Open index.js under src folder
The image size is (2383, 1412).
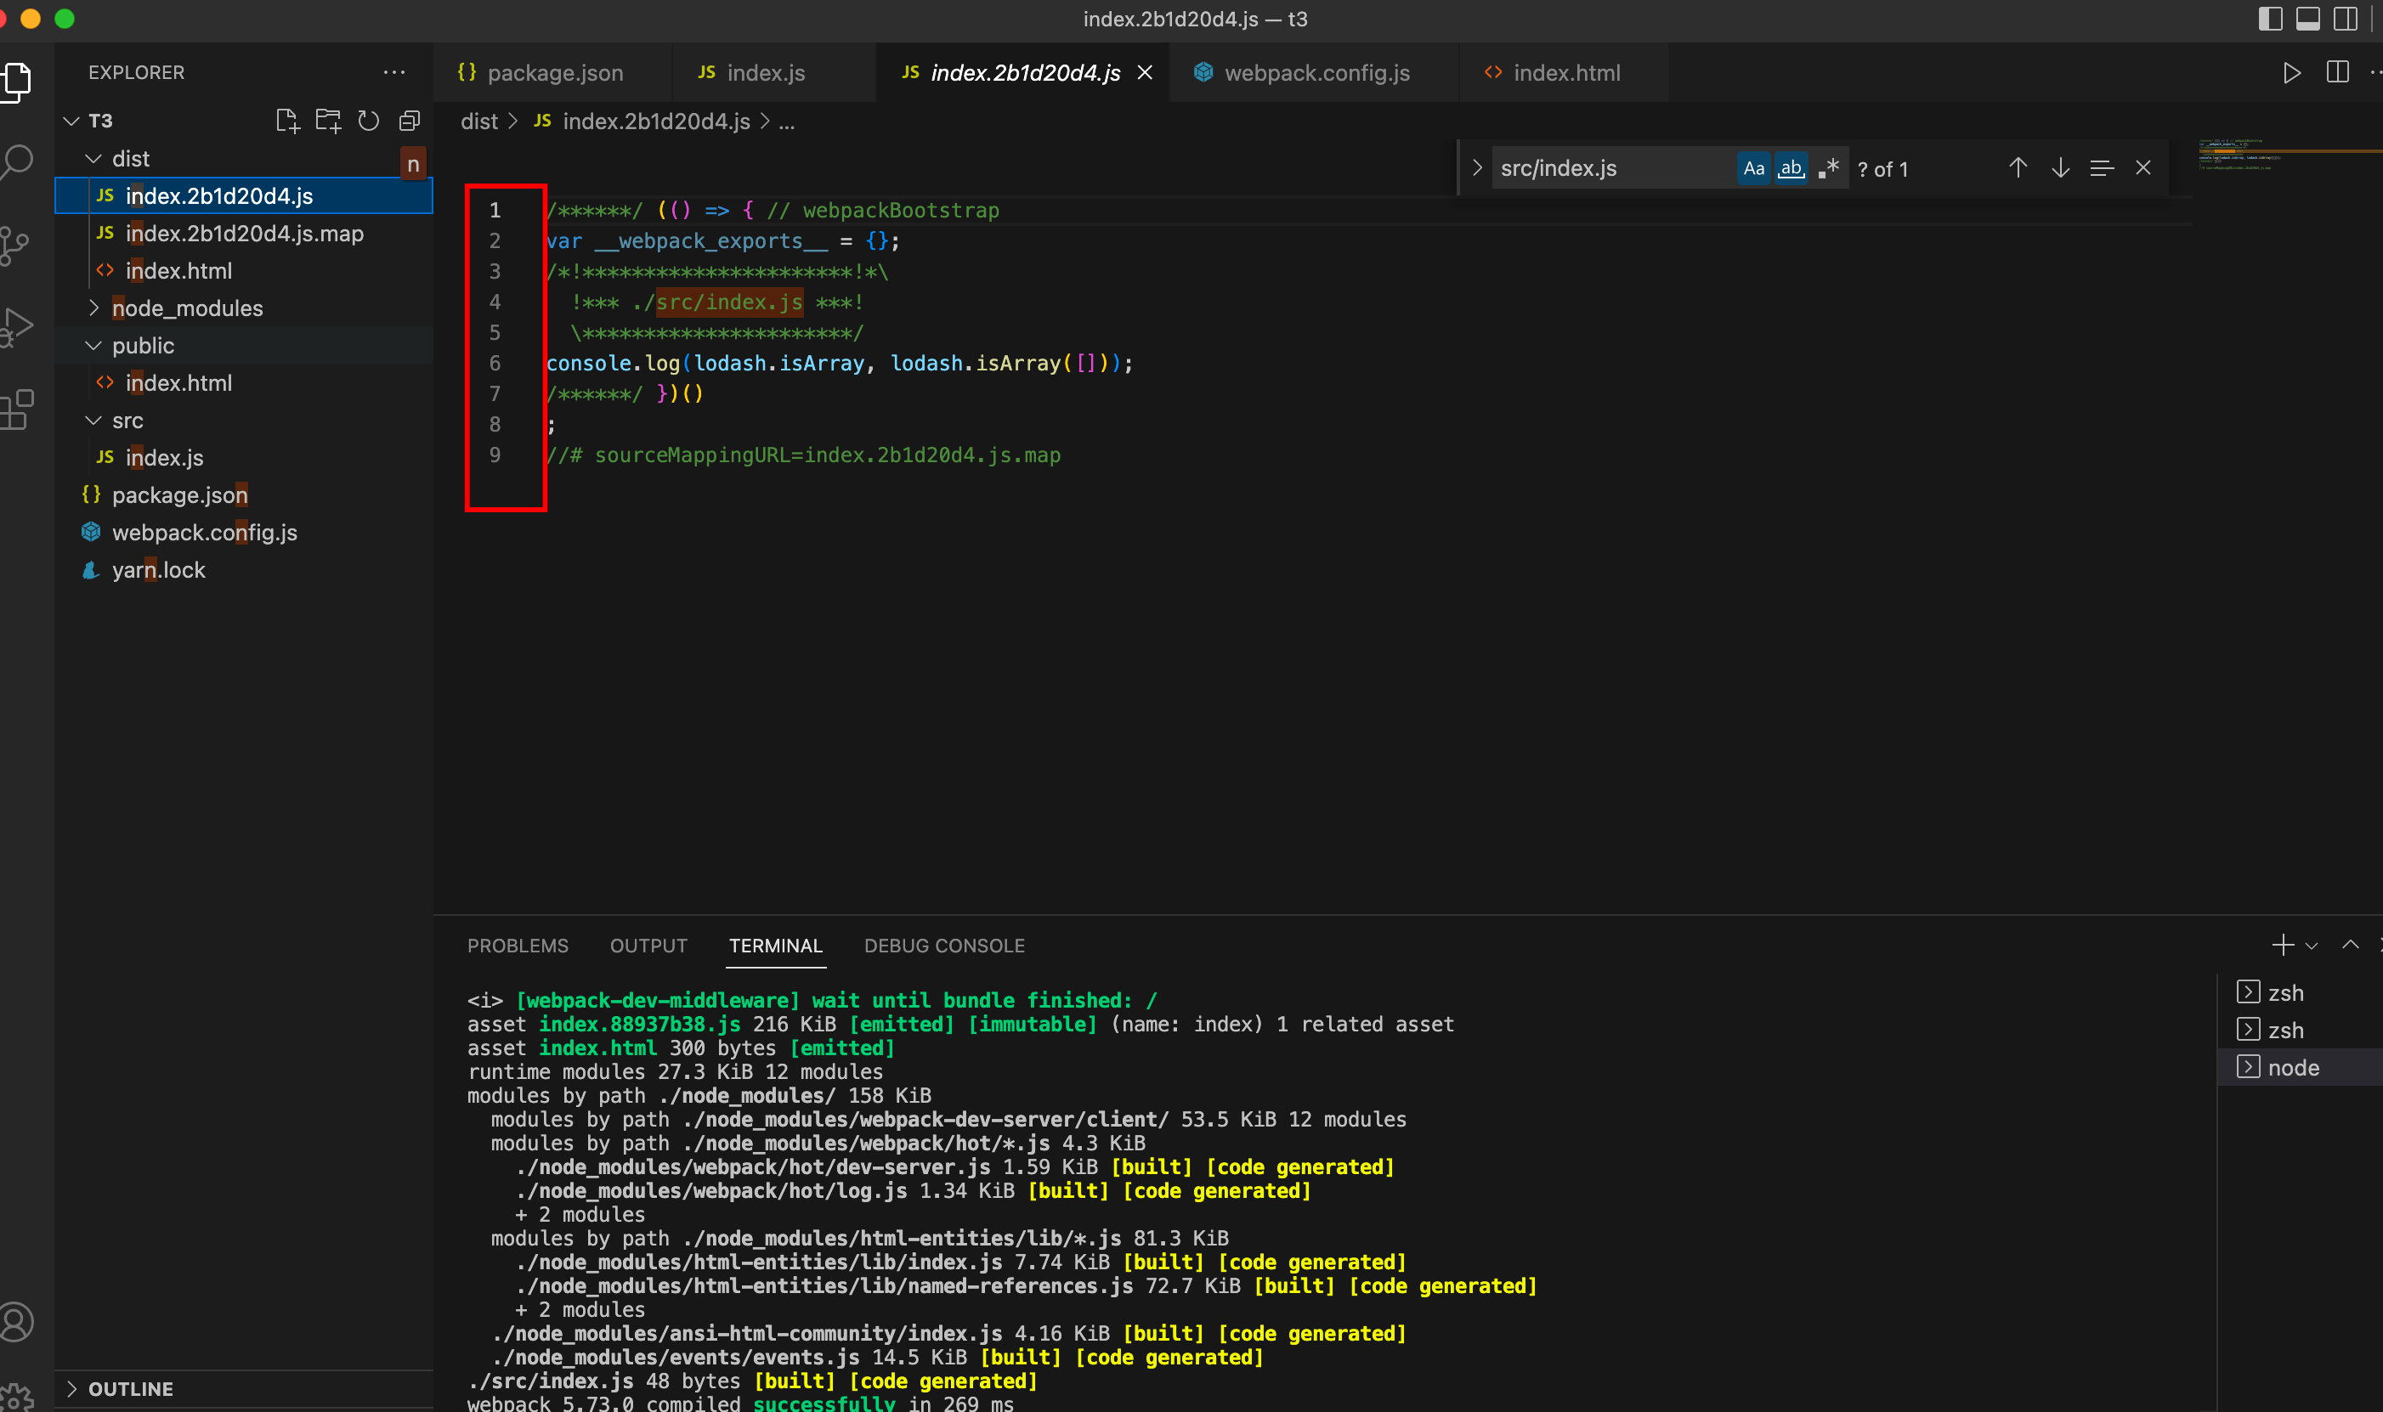pos(244,458)
